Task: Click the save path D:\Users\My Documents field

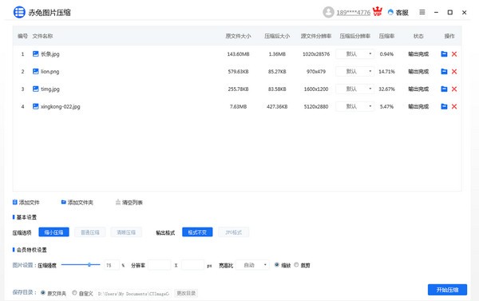Action: [x=133, y=294]
